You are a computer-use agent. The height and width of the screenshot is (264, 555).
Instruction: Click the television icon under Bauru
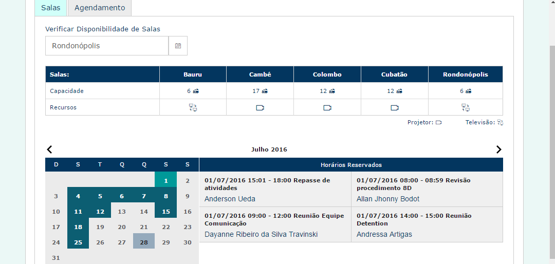193,107
